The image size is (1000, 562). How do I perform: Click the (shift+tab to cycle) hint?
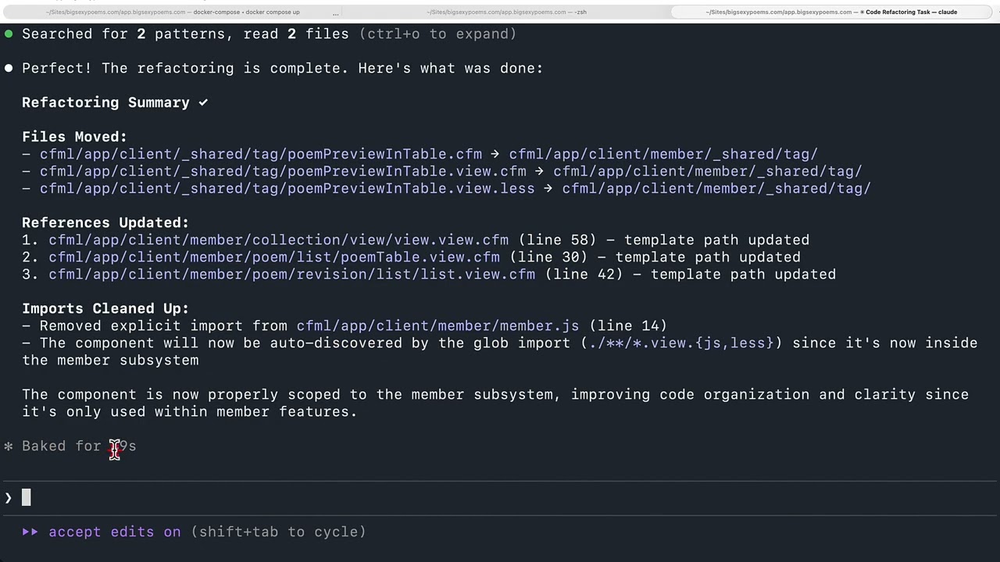click(278, 532)
